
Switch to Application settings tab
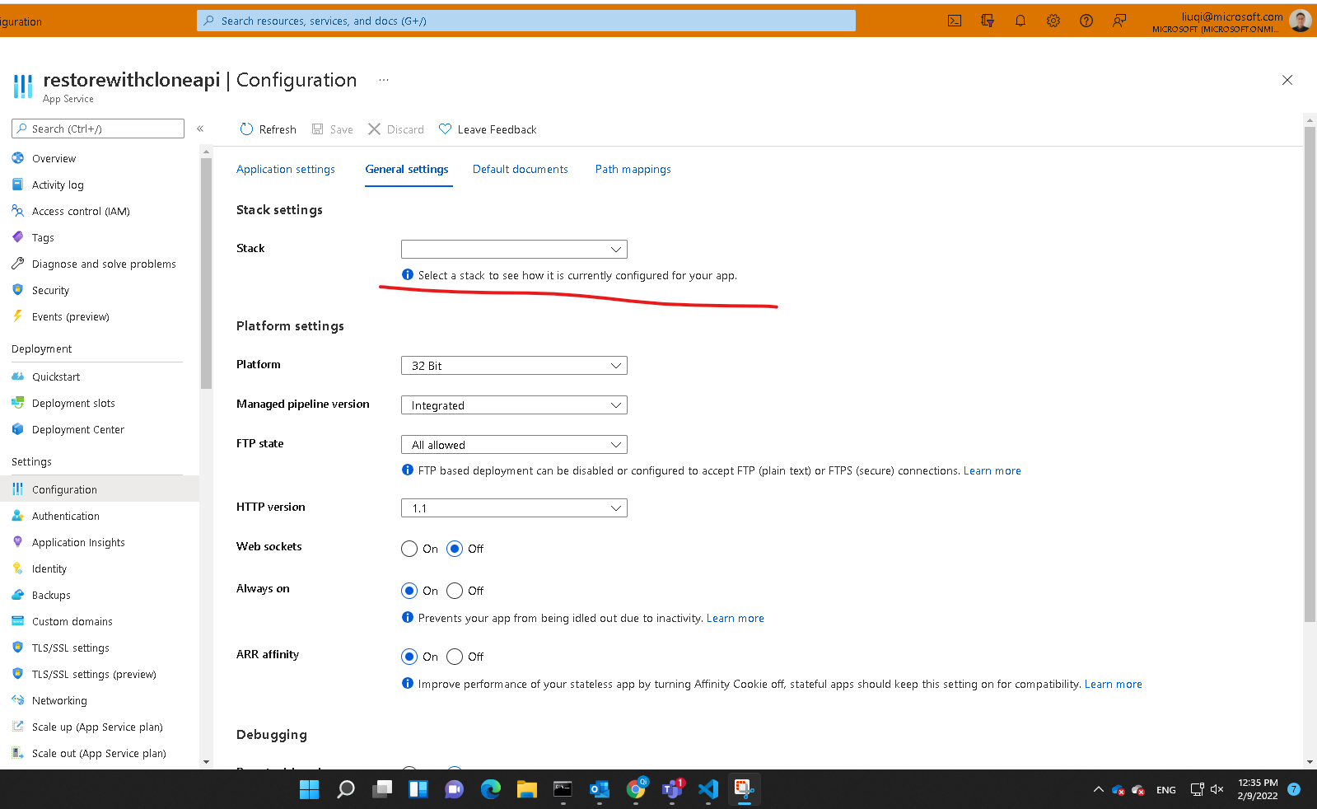click(x=286, y=169)
